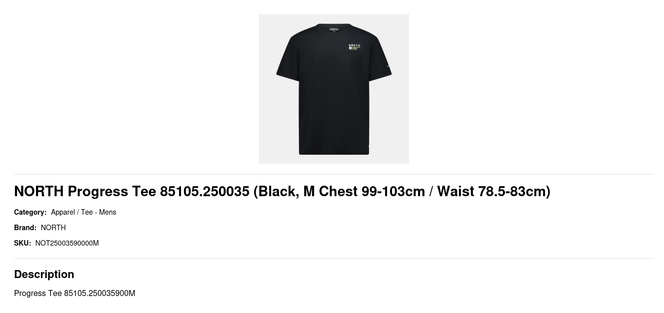Click the Description section heading
Screen dimensions: 664x313
coord(44,274)
